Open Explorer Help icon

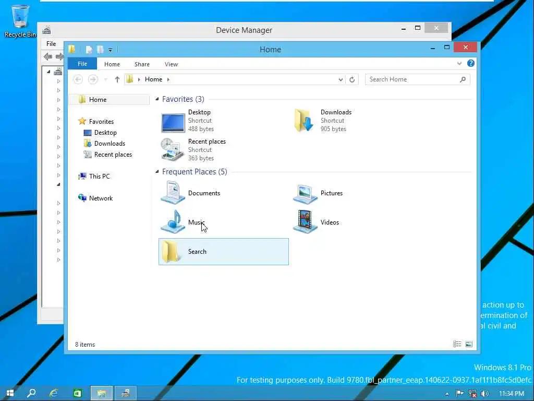(x=471, y=63)
